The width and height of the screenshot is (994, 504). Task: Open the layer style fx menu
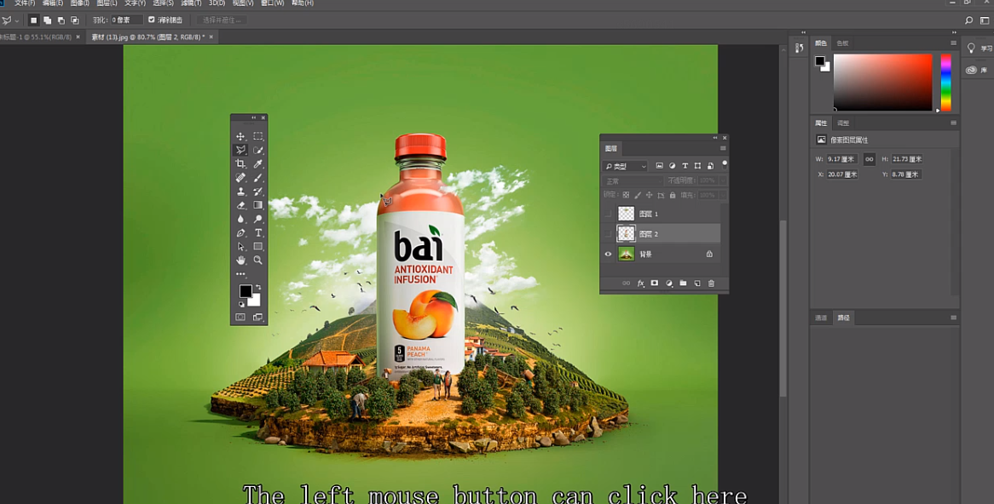tap(640, 283)
